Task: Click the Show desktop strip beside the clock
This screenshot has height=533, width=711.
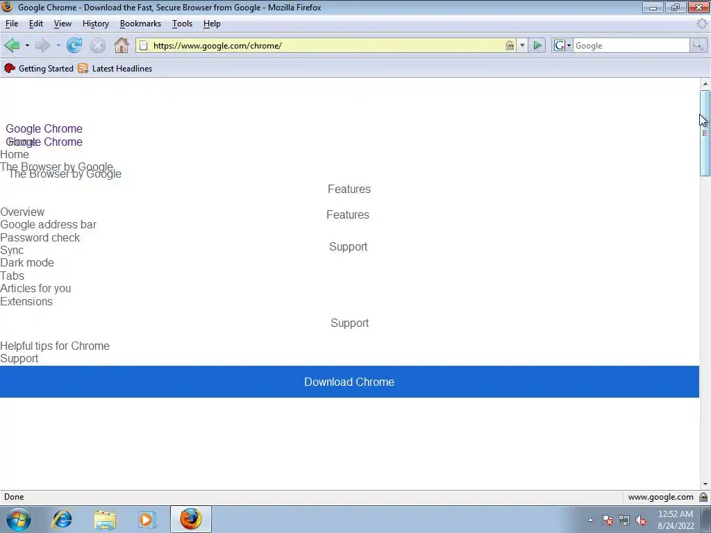Action: pyautogui.click(x=705, y=519)
